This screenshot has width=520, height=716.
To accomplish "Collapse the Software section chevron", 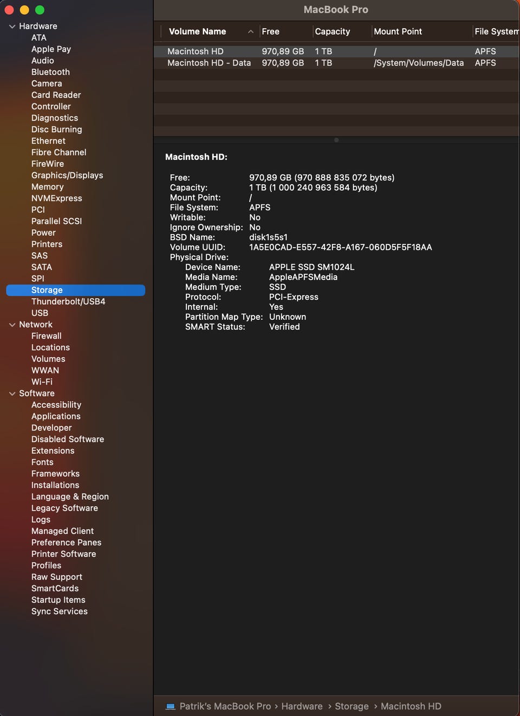I will (12, 394).
